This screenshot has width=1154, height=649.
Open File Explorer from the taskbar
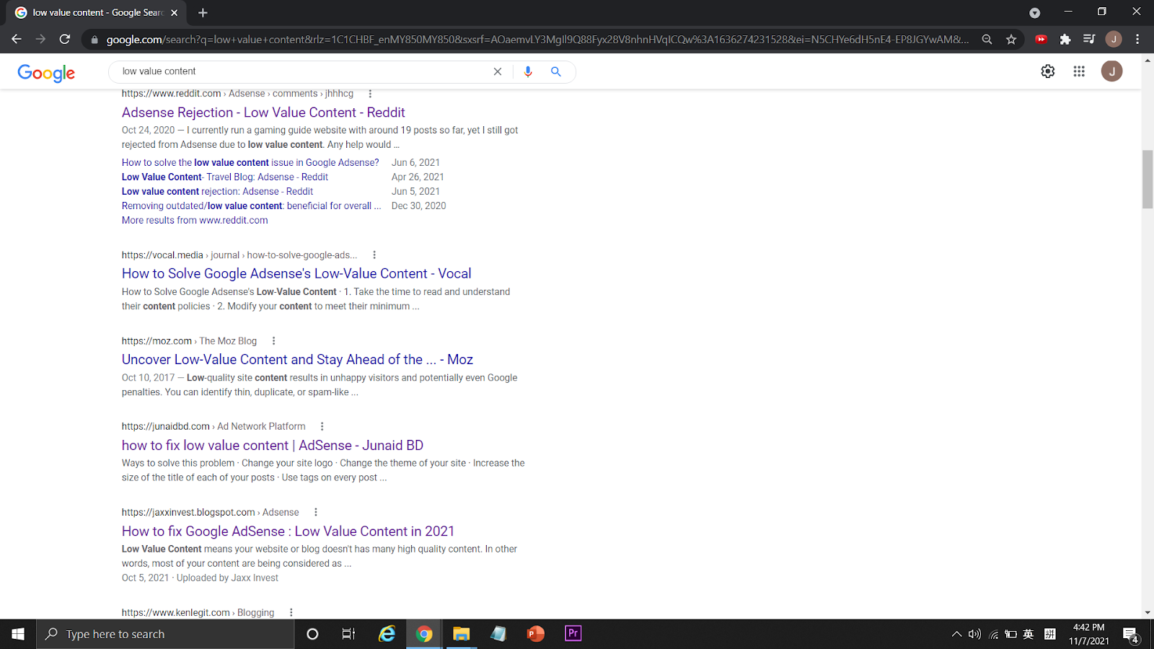tap(462, 634)
